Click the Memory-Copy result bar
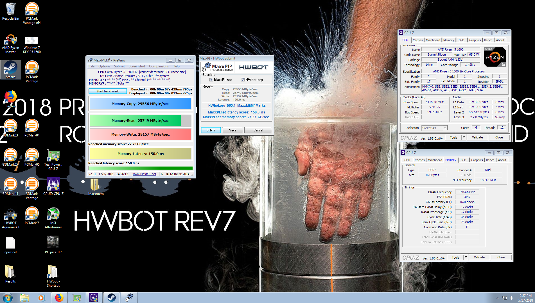 pyautogui.click(x=141, y=104)
